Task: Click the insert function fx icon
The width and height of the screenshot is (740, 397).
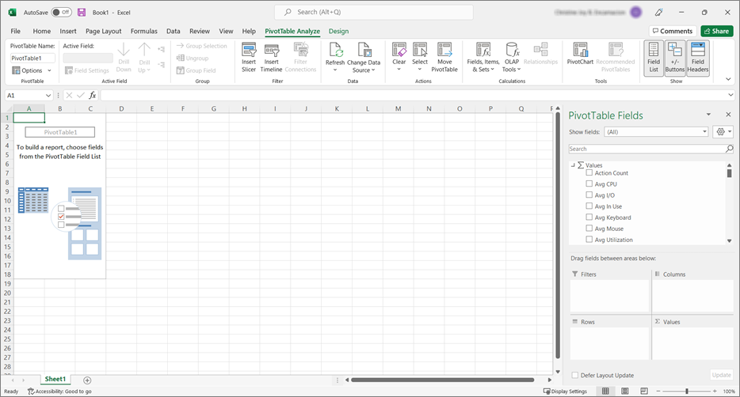Action: coord(93,95)
